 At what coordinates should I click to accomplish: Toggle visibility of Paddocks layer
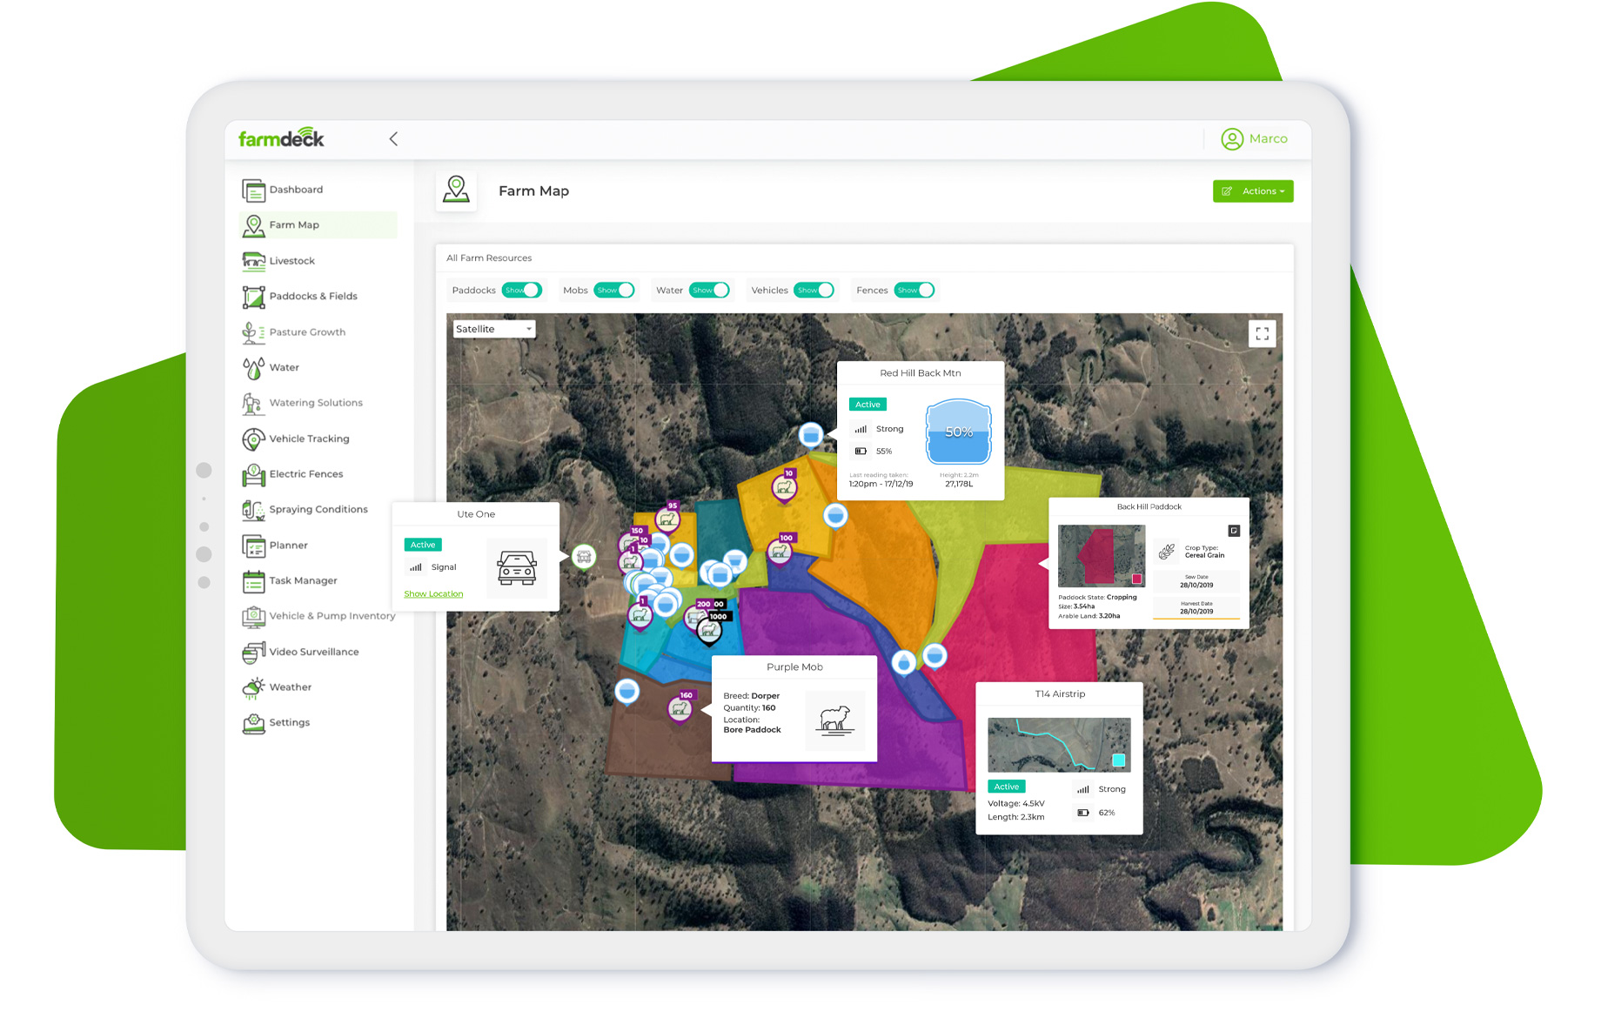pyautogui.click(x=522, y=290)
